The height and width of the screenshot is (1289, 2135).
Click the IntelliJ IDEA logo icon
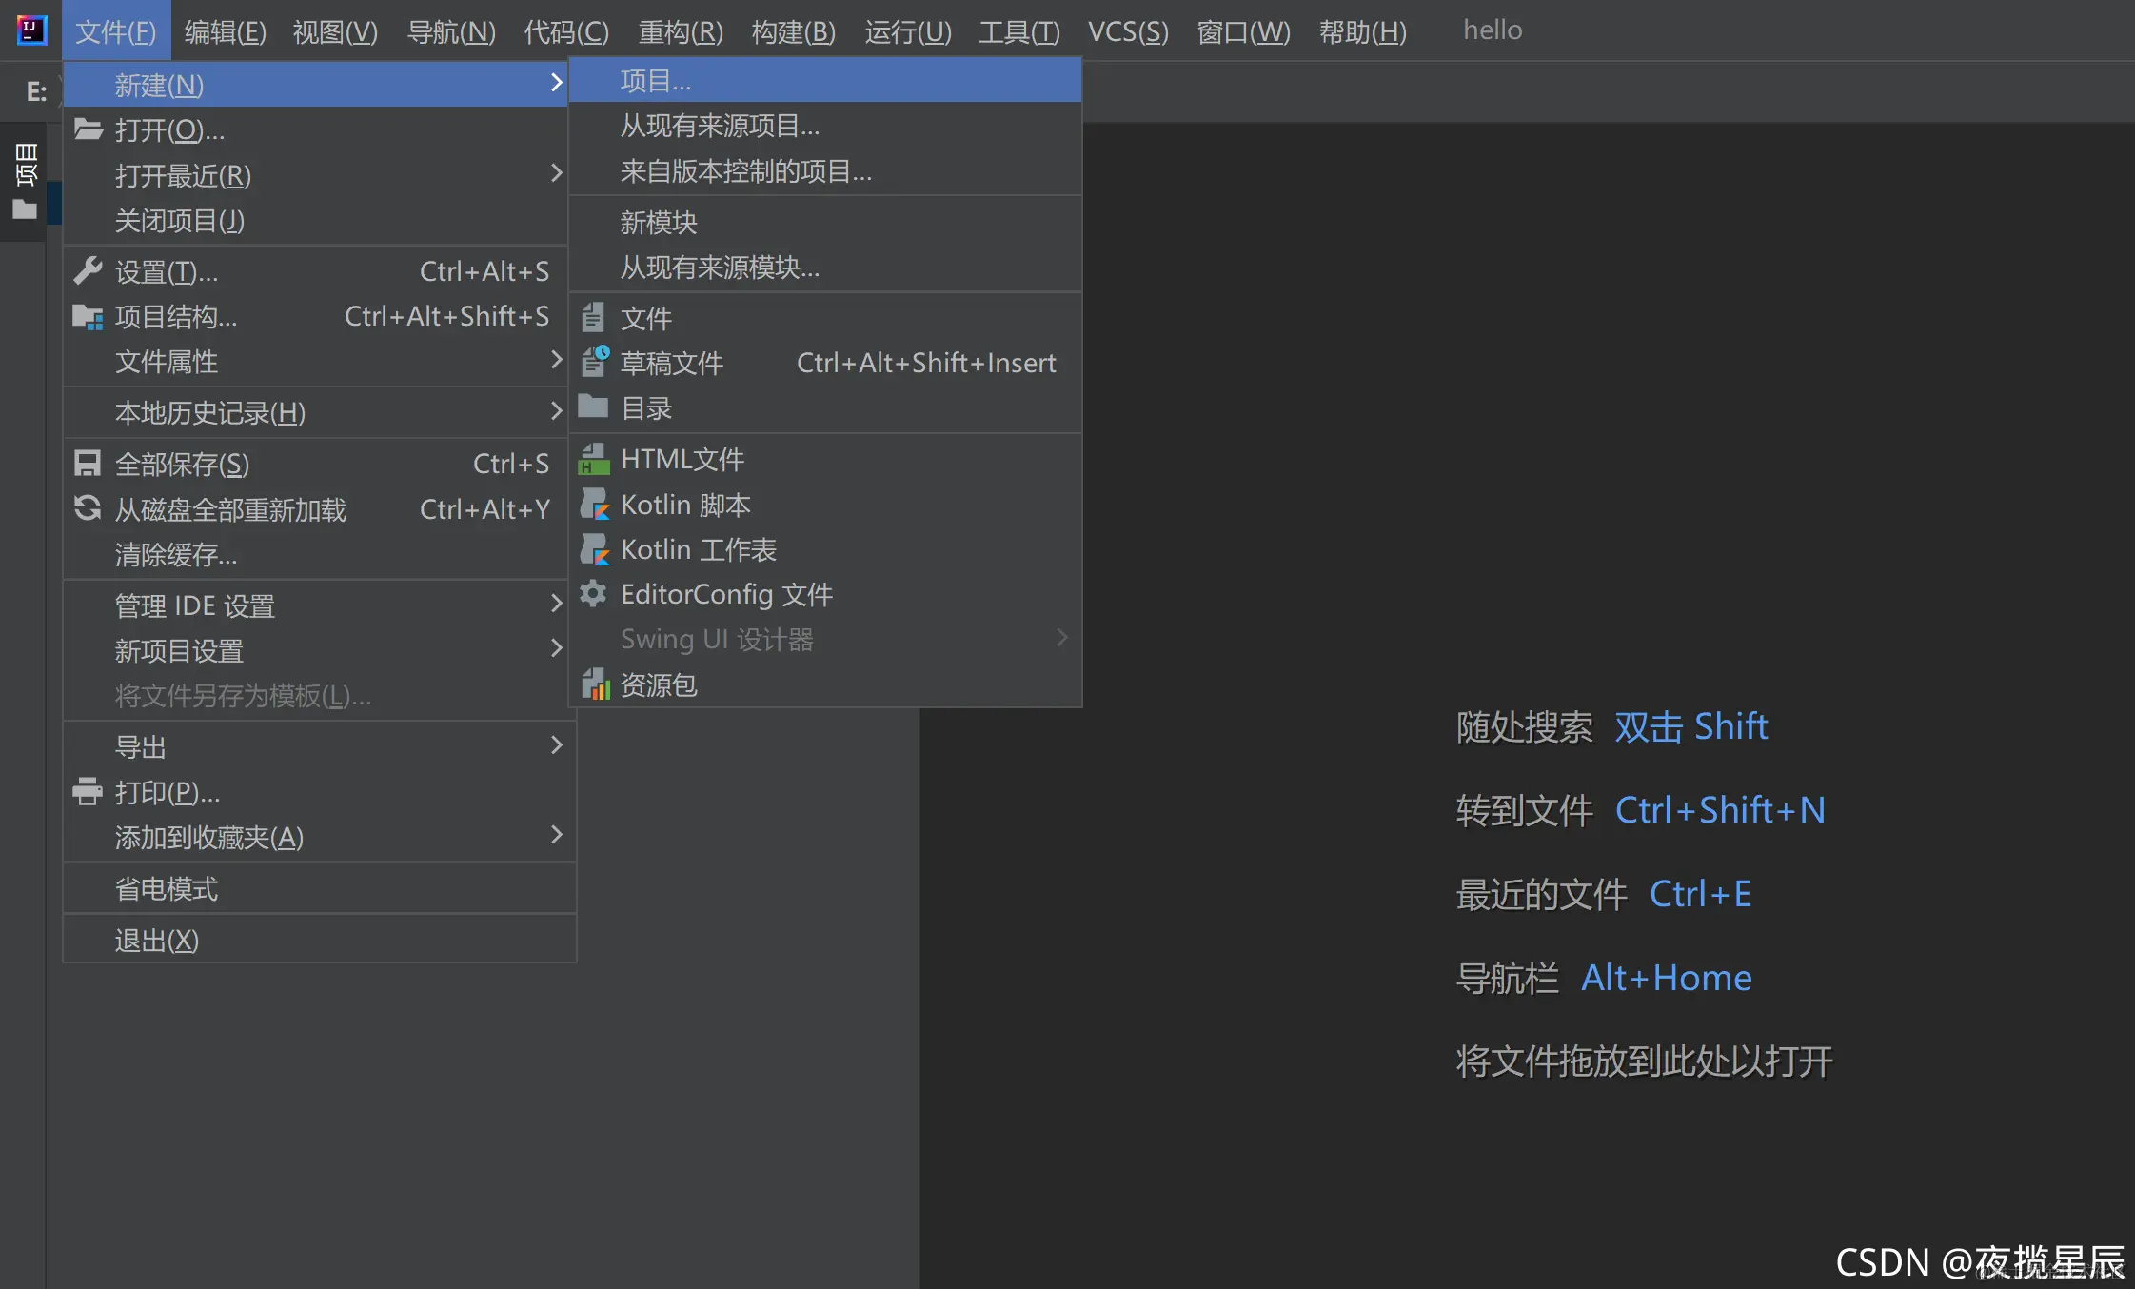(31, 30)
